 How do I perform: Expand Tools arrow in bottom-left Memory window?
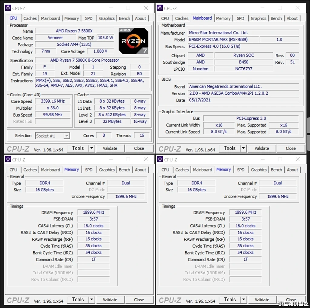(x=92, y=299)
